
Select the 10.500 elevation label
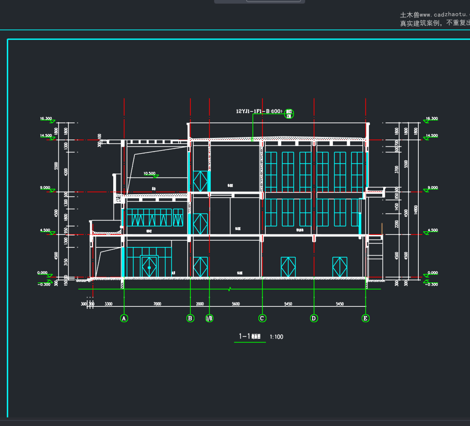click(x=149, y=173)
